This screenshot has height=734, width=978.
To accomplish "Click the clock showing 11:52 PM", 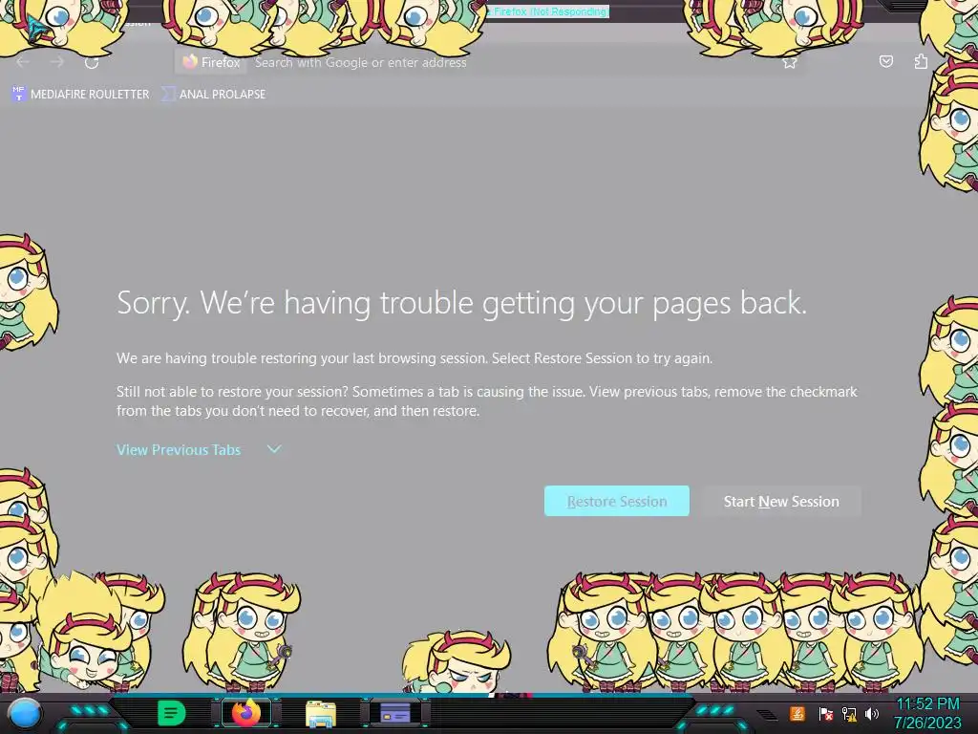I will coord(927,704).
